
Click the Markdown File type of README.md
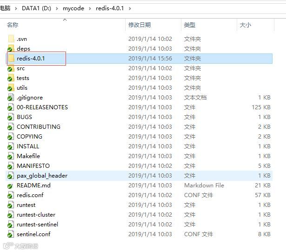[x=204, y=185]
